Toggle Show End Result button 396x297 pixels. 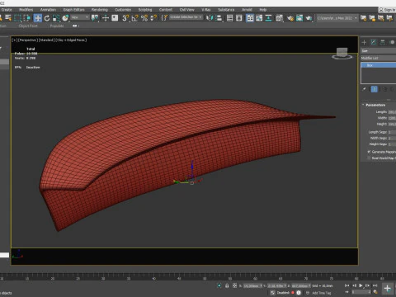[x=375, y=89]
